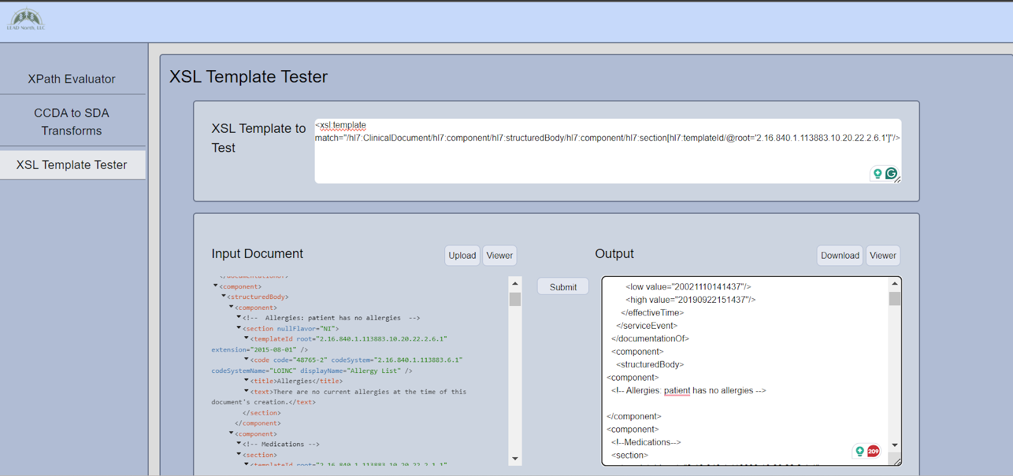Click 'xsl:template' underlined text in template field
Image resolution: width=1013 pixels, height=476 pixels.
[x=343, y=125]
